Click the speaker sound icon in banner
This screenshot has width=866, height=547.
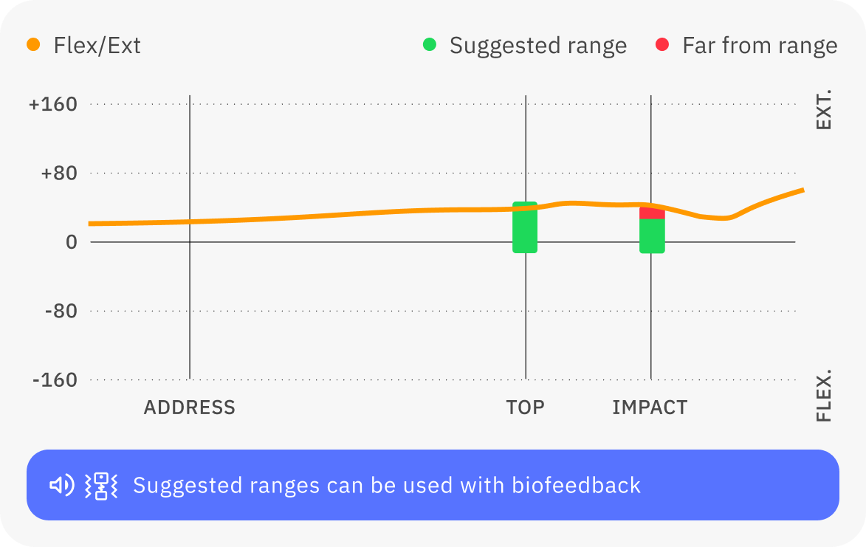[x=61, y=485]
